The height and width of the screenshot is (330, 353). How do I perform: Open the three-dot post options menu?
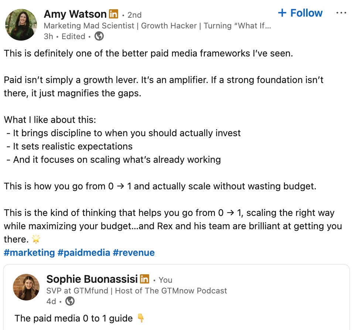click(341, 13)
